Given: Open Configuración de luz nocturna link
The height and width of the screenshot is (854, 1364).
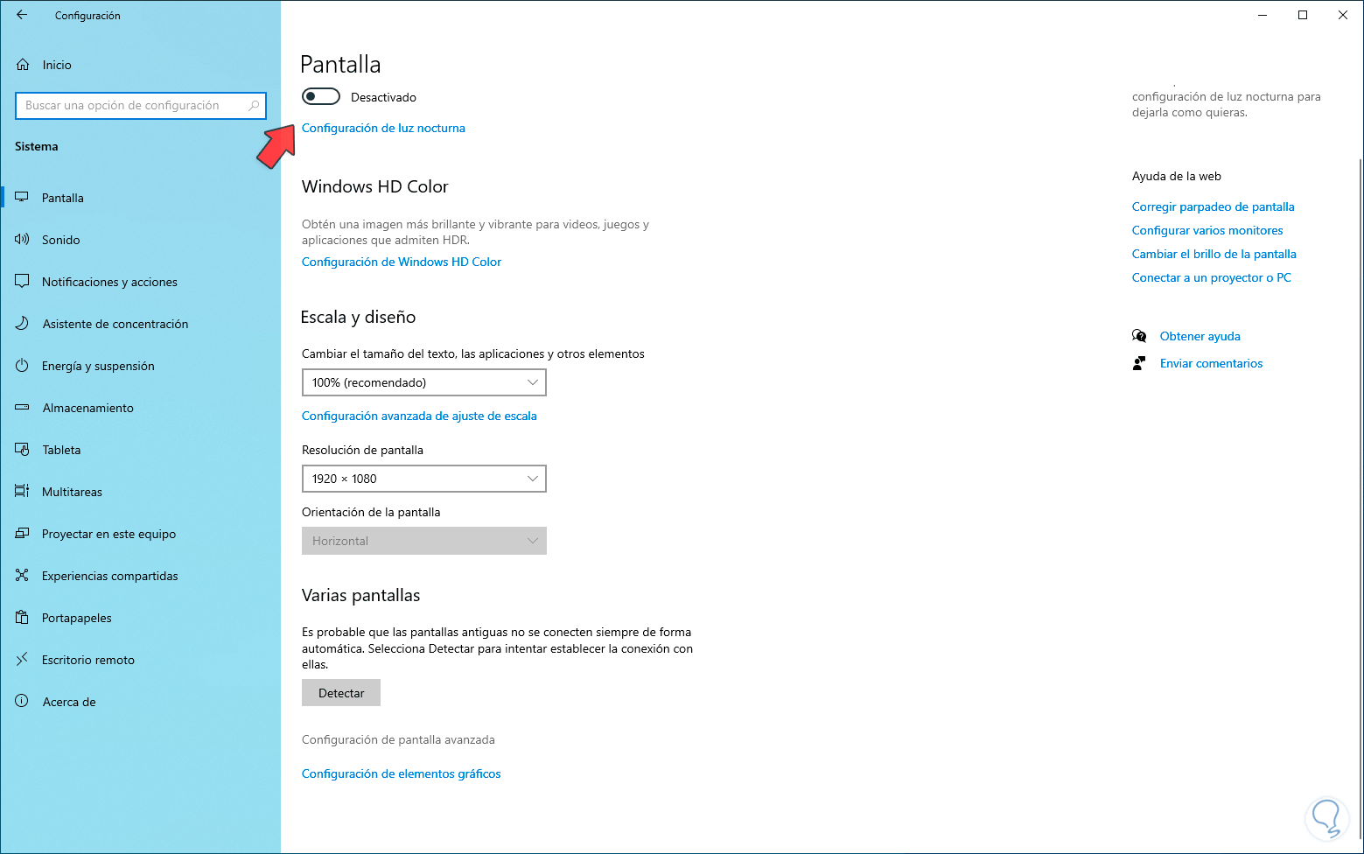Looking at the screenshot, I should [x=383, y=128].
